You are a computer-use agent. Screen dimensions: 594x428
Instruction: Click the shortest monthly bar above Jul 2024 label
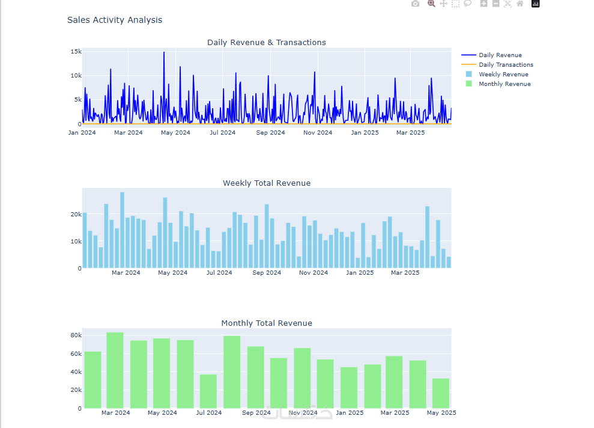coord(208,391)
